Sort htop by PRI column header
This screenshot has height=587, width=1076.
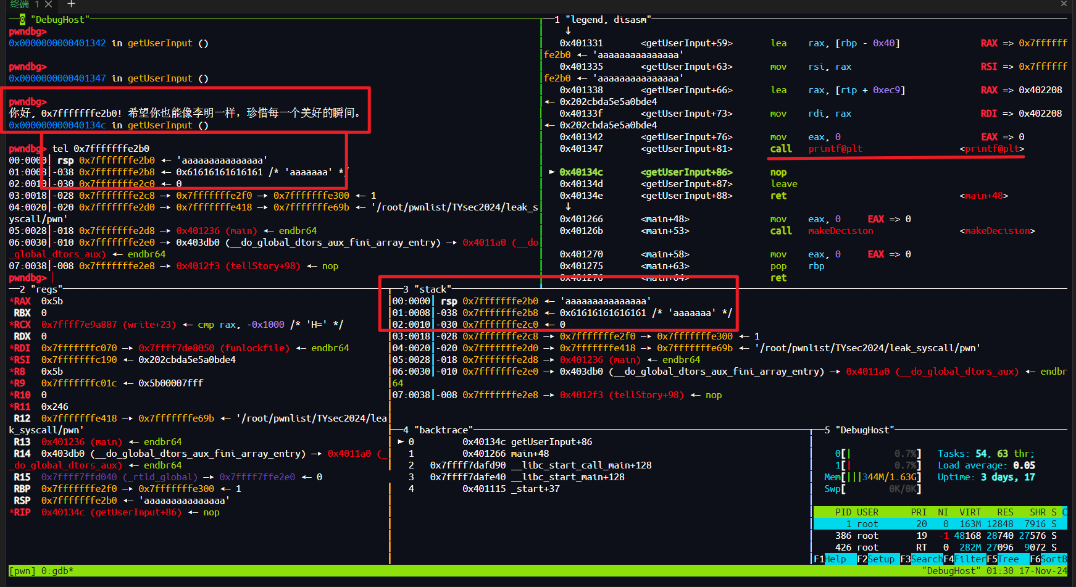point(919,512)
